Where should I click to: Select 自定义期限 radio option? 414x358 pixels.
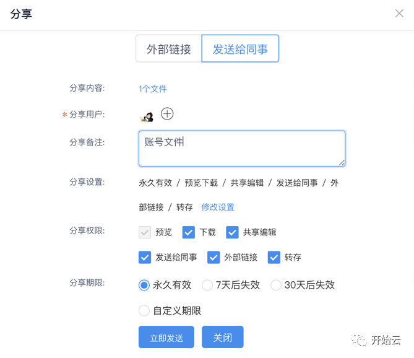(x=144, y=310)
